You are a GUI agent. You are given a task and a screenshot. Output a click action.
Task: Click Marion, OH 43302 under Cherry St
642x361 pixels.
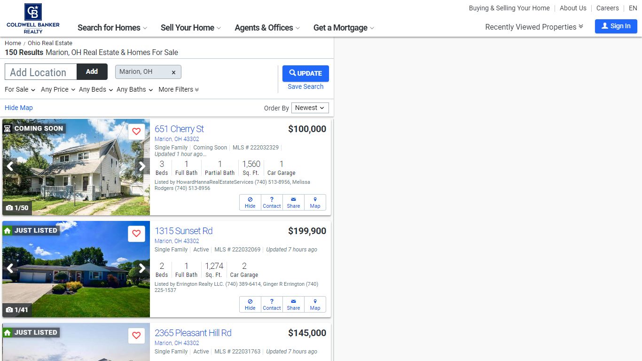pos(177,139)
